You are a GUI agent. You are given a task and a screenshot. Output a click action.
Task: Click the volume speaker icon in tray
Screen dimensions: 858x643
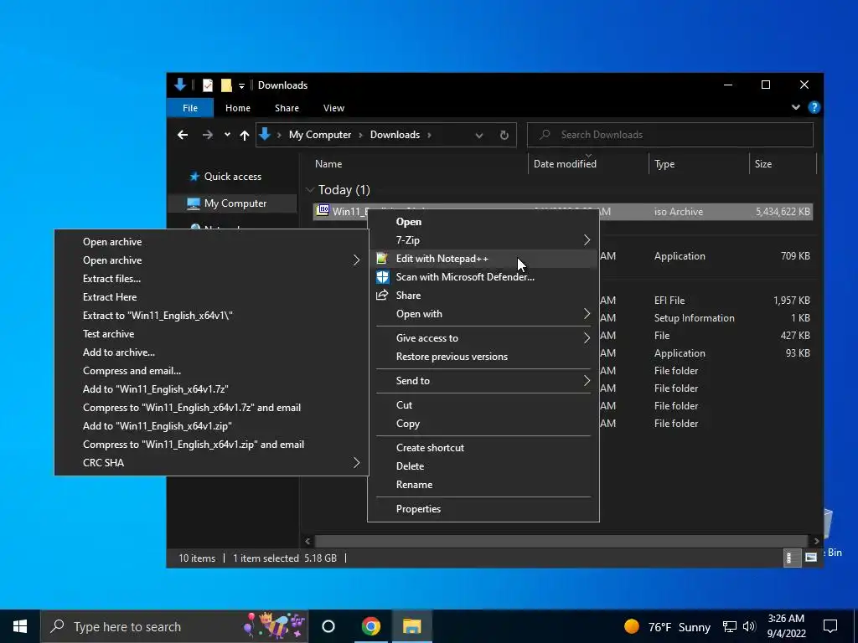point(749,626)
